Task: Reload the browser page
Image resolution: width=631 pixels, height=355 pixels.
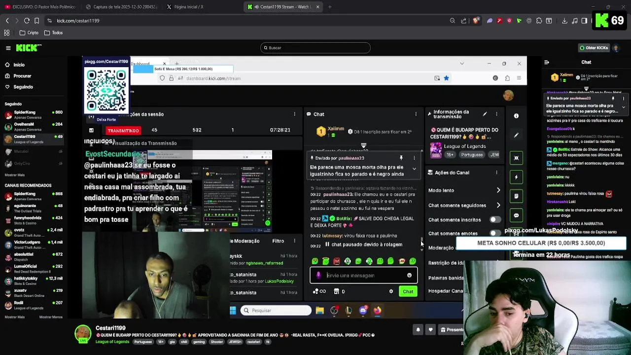Action: [27, 21]
